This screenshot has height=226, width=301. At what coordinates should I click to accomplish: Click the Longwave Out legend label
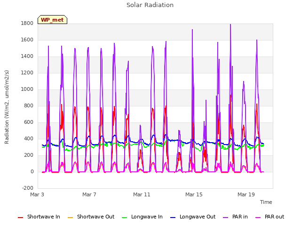198,217
